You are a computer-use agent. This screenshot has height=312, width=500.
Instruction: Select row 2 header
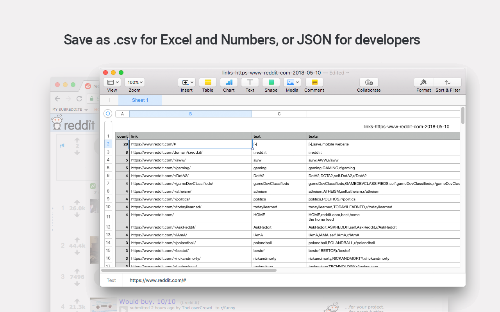point(108,144)
